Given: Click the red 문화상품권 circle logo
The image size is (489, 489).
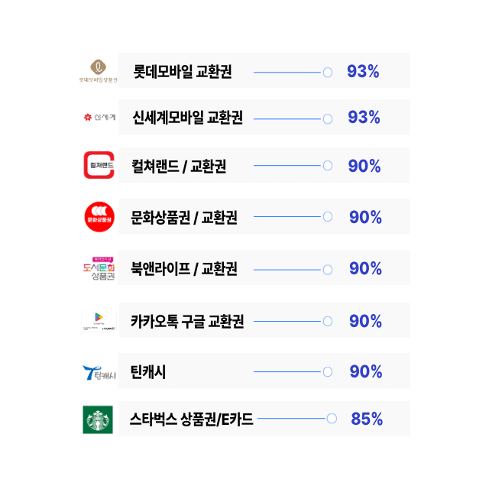Looking at the screenshot, I should (x=99, y=216).
